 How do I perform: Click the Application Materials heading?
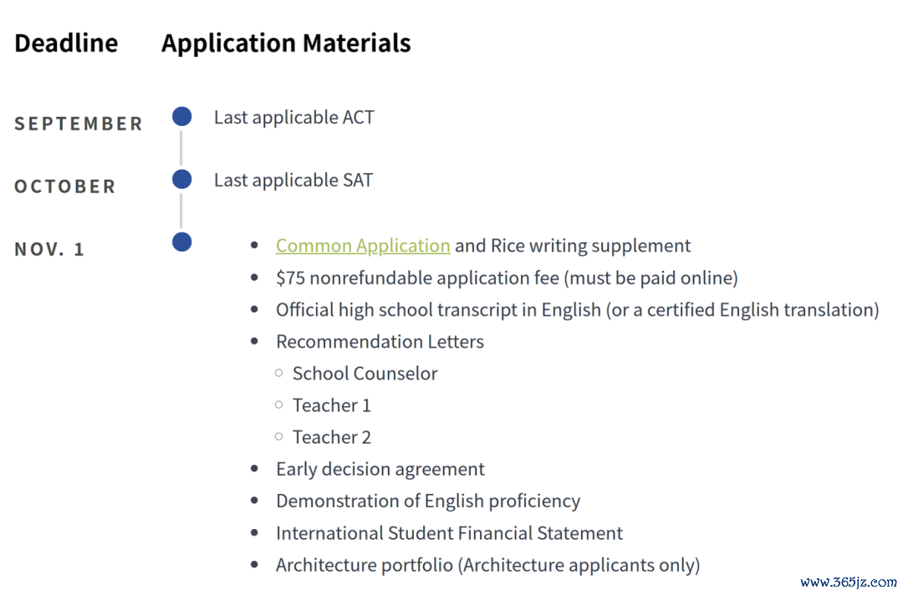(286, 43)
